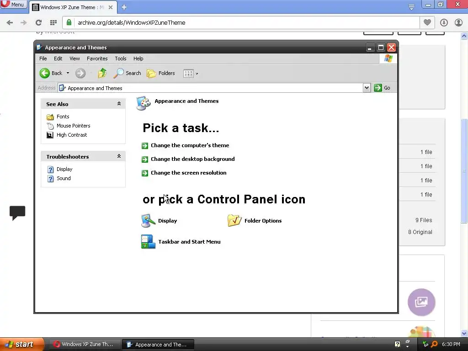Open the Display control panel icon
Screen dimensions: 468x351
(159, 221)
